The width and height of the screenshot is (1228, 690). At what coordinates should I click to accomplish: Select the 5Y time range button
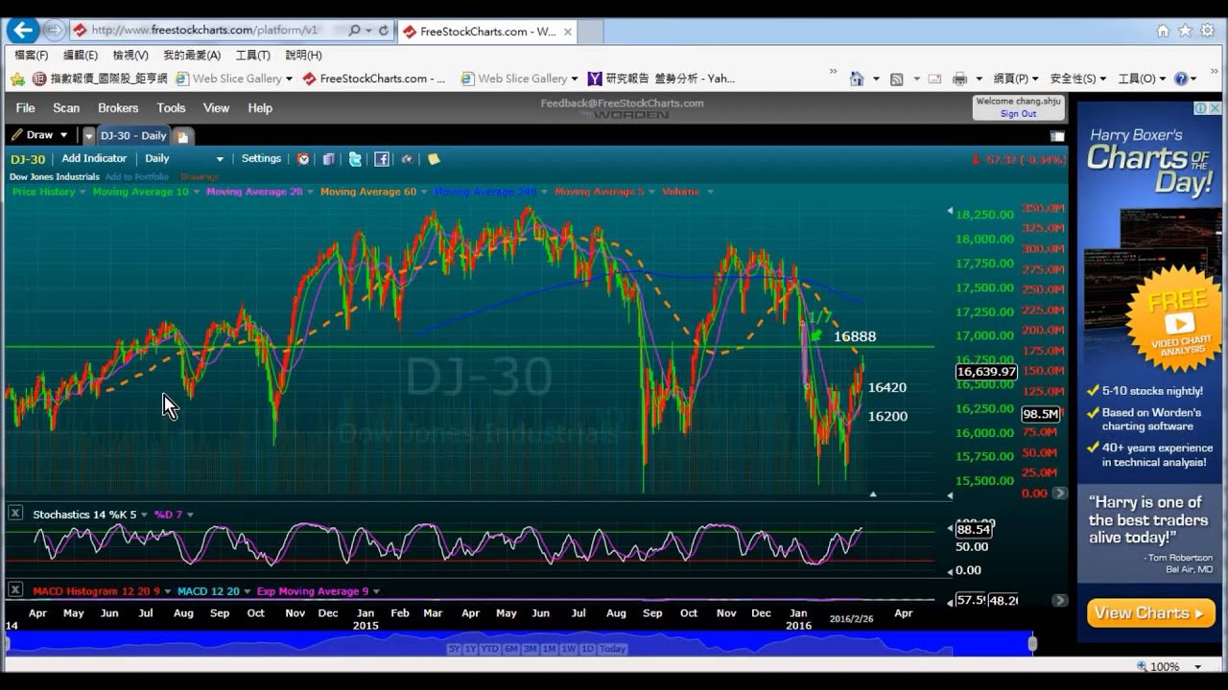[x=455, y=649]
